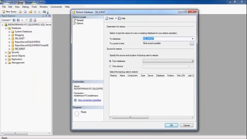Click the query file icon right of Database Engine Query

[25, 12]
